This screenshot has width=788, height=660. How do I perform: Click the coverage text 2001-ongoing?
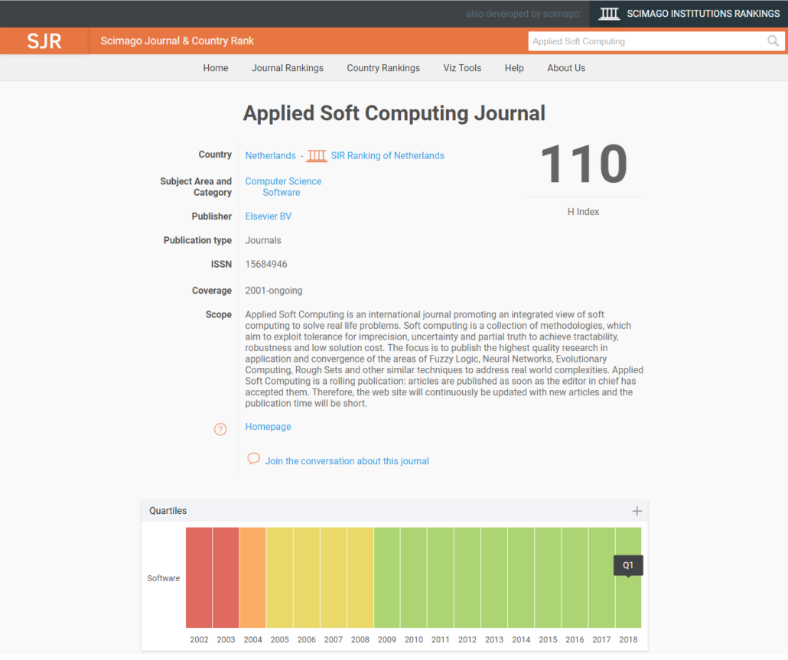274,291
